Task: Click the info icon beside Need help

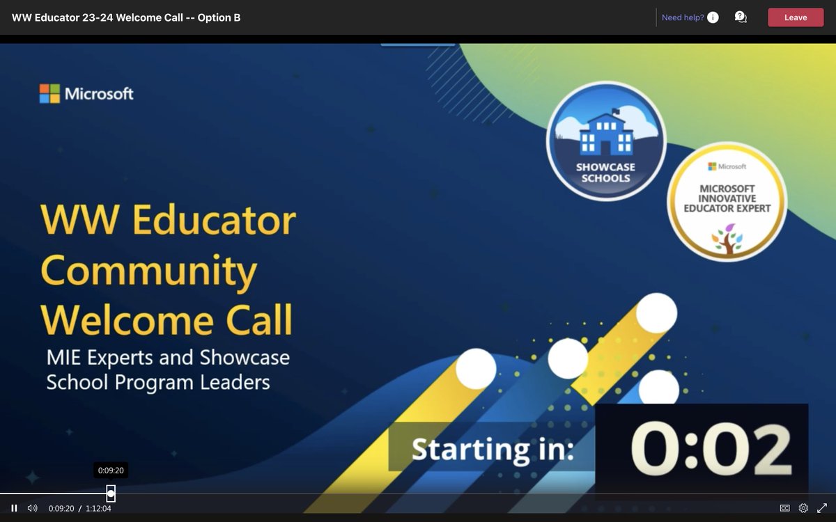Action: click(713, 17)
